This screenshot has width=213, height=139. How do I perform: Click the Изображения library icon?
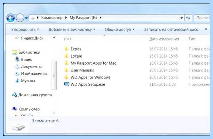click(17, 74)
